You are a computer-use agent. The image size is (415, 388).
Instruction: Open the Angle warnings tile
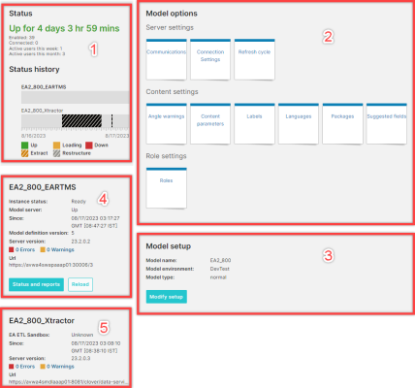[167, 124]
